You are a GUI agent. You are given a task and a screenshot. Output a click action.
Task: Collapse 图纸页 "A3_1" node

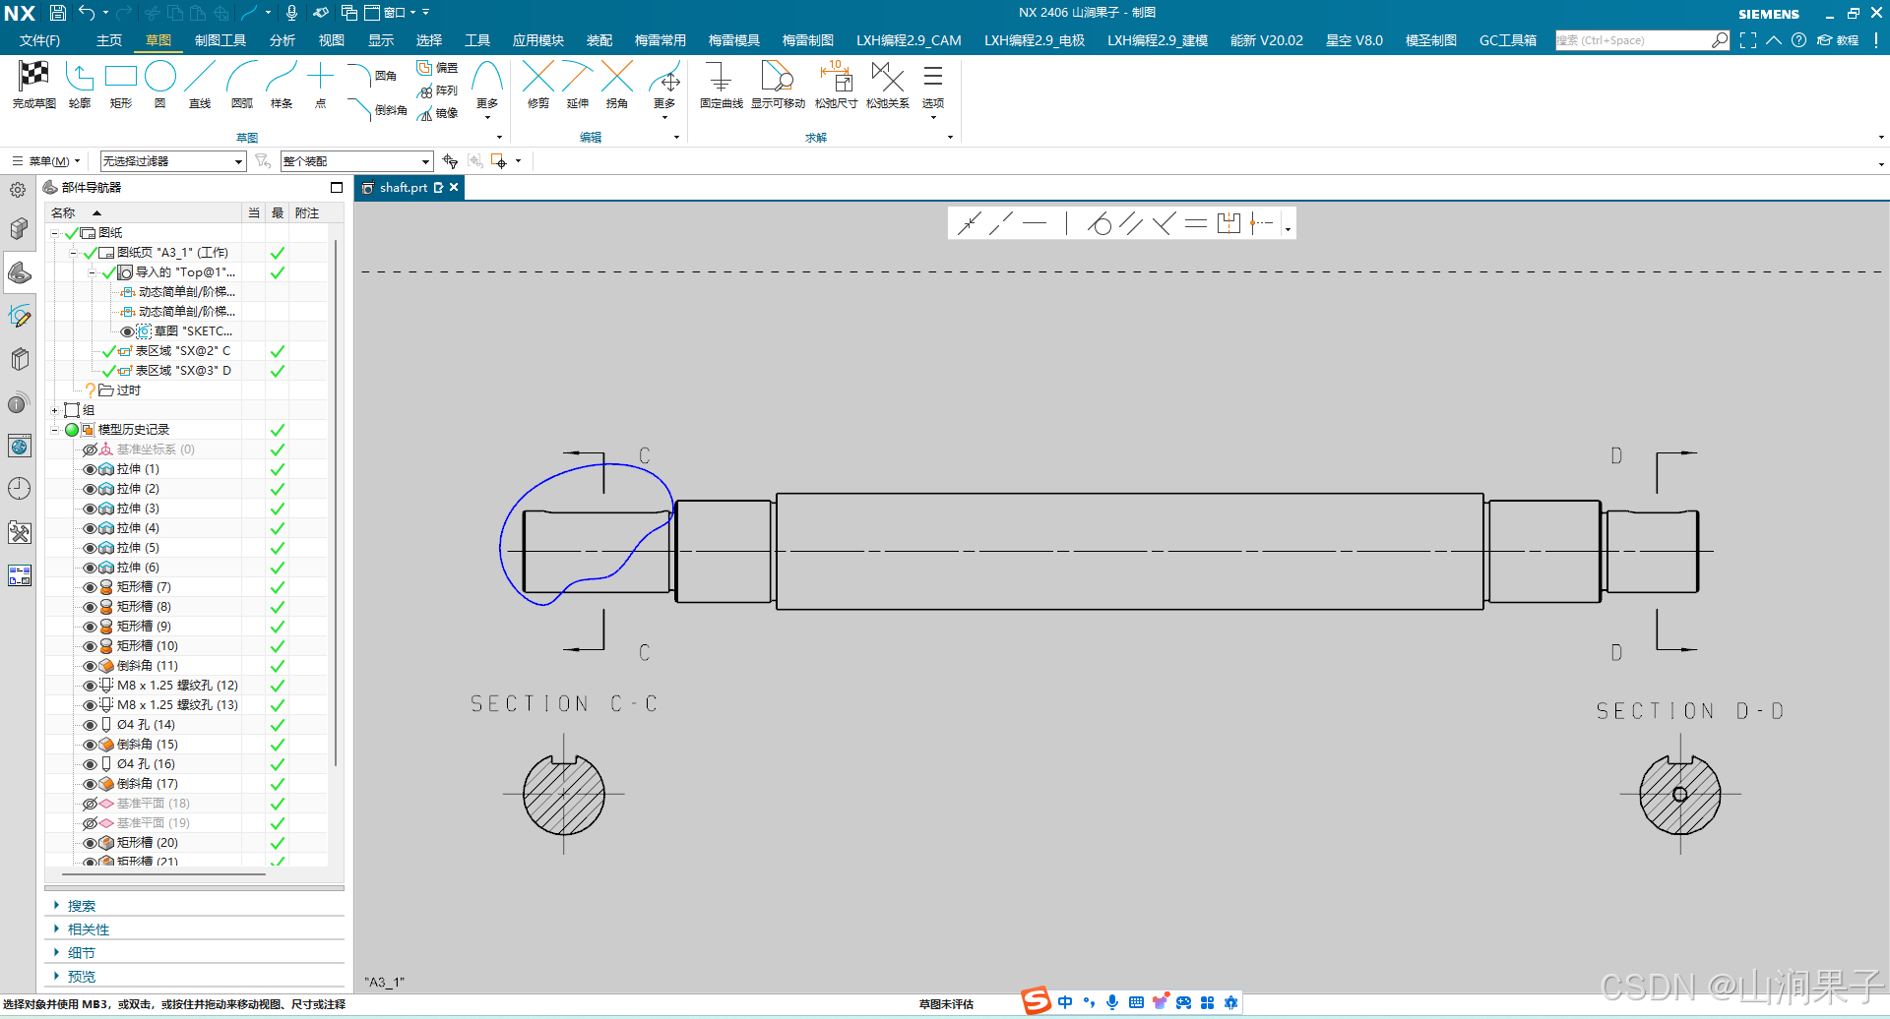pyautogui.click(x=74, y=253)
